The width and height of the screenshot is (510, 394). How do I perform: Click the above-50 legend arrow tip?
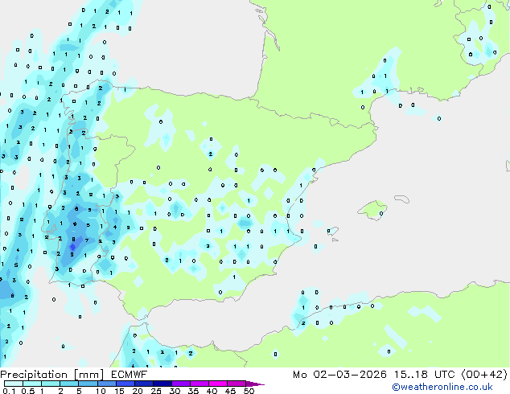click(255, 384)
